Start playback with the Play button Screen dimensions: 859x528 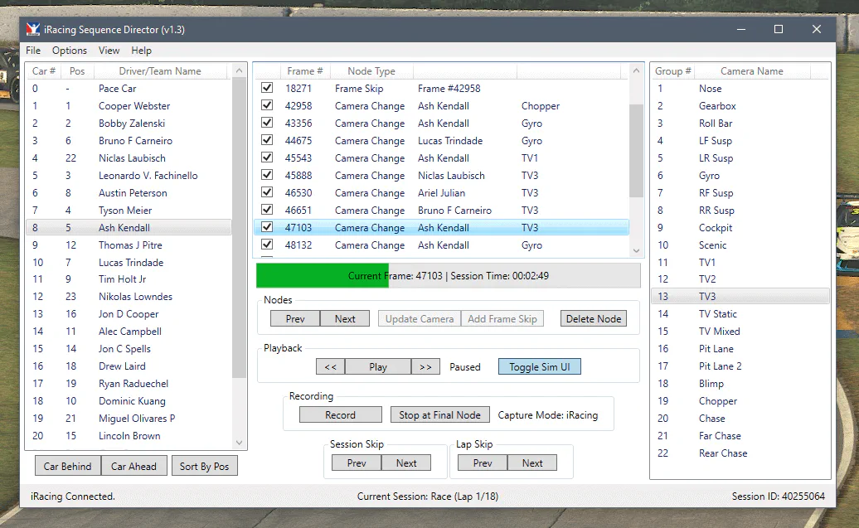(378, 367)
